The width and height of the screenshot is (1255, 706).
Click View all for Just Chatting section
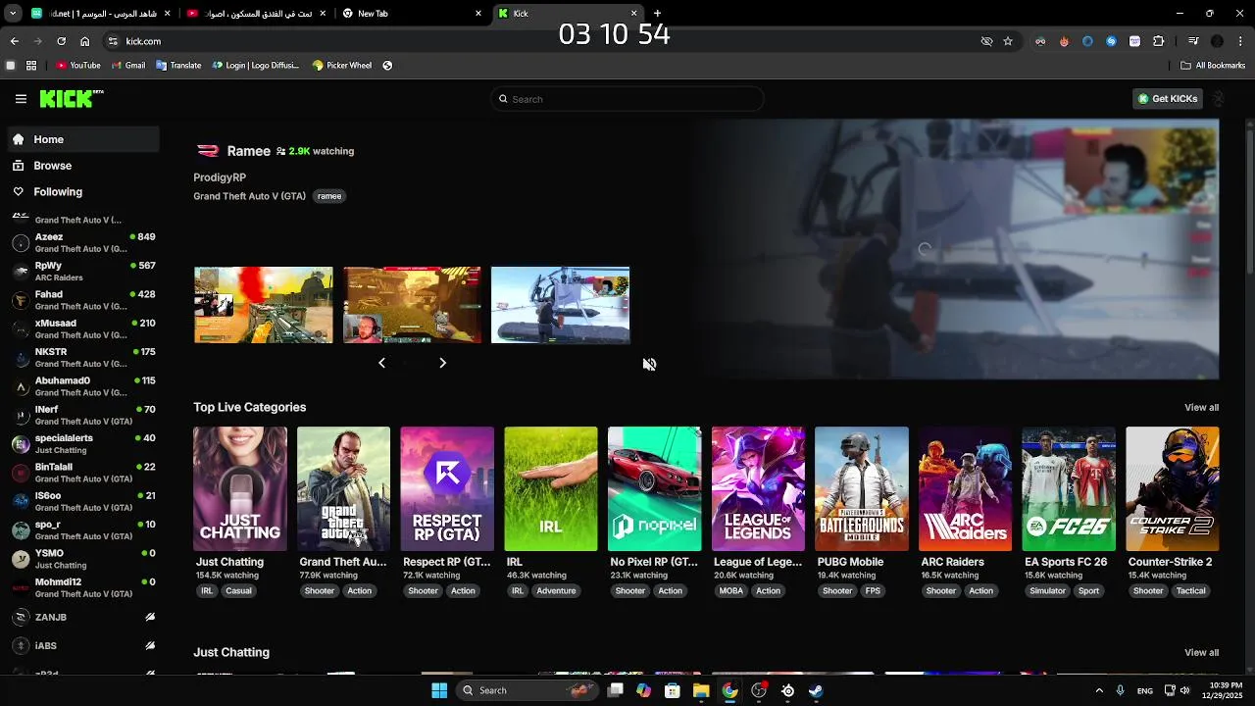click(x=1201, y=653)
